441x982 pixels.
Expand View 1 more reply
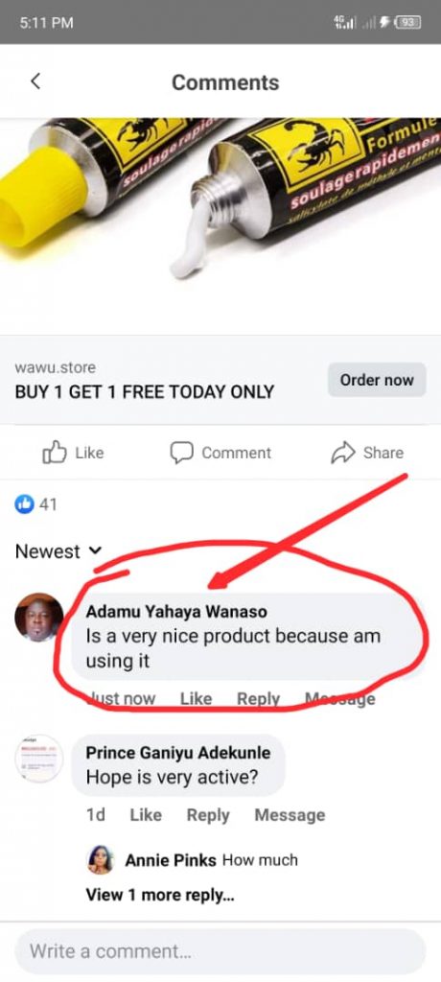160,895
